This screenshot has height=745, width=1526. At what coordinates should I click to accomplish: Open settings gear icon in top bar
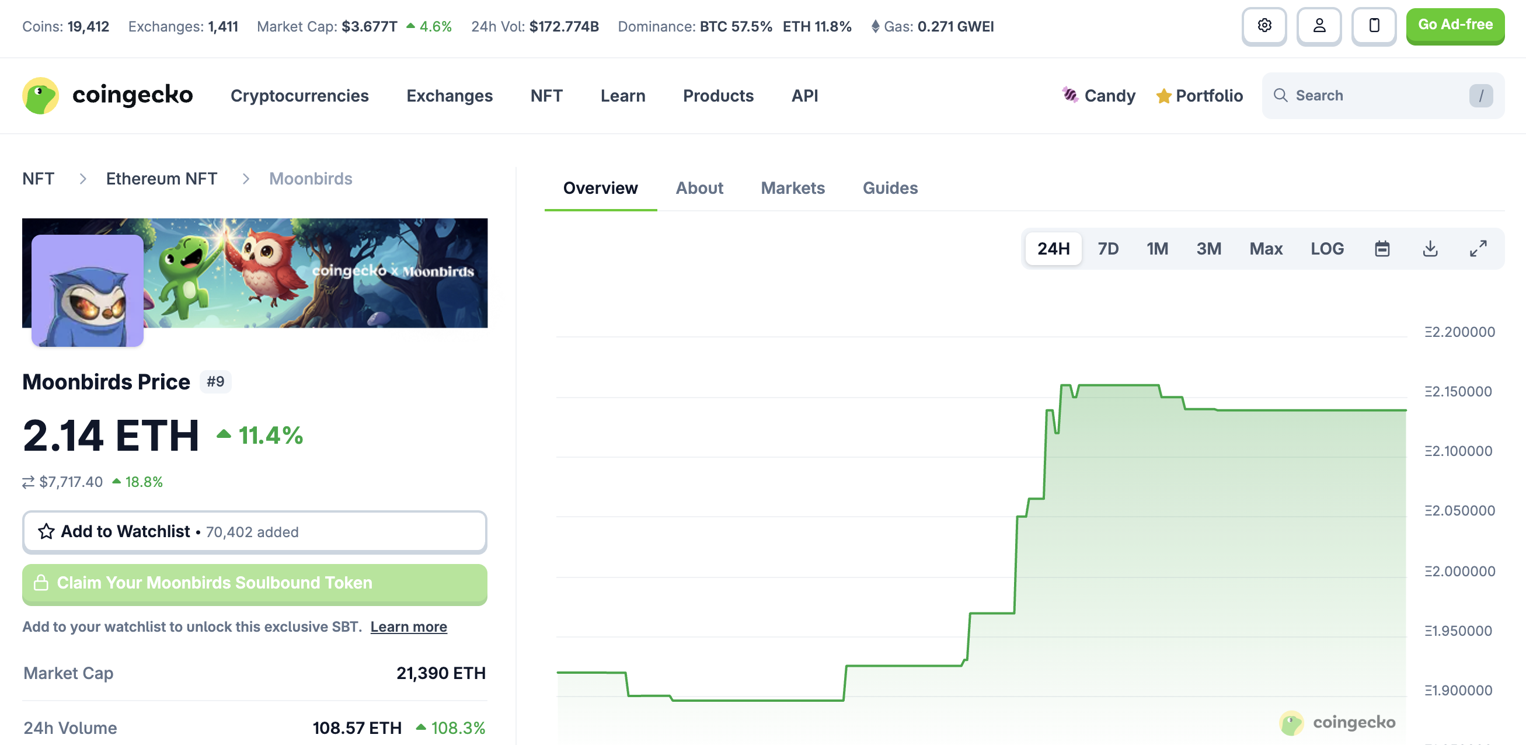[1264, 26]
